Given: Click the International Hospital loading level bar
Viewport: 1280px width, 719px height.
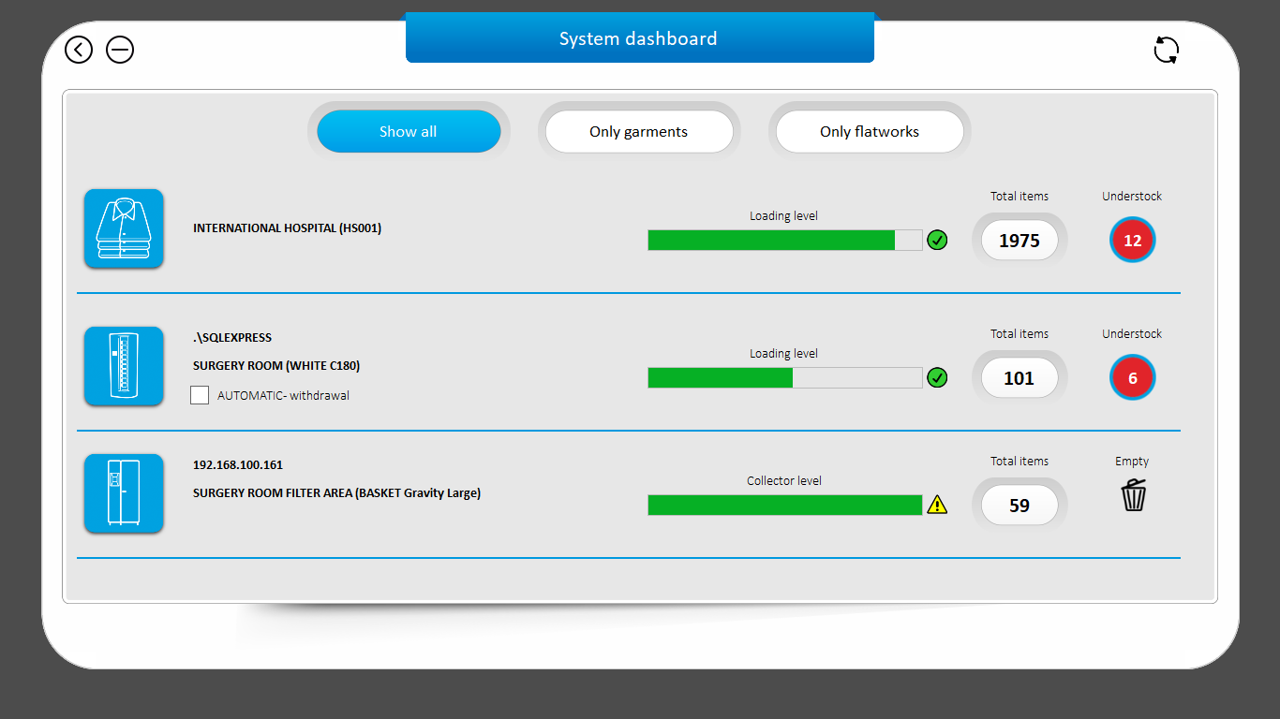Looking at the screenshot, I should tap(784, 241).
